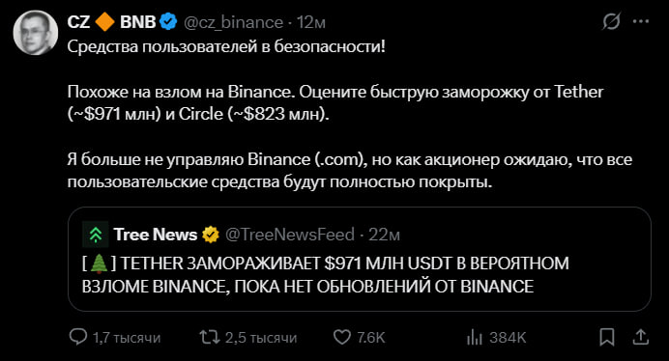Click the blue verified badge next to BNB

(168, 22)
